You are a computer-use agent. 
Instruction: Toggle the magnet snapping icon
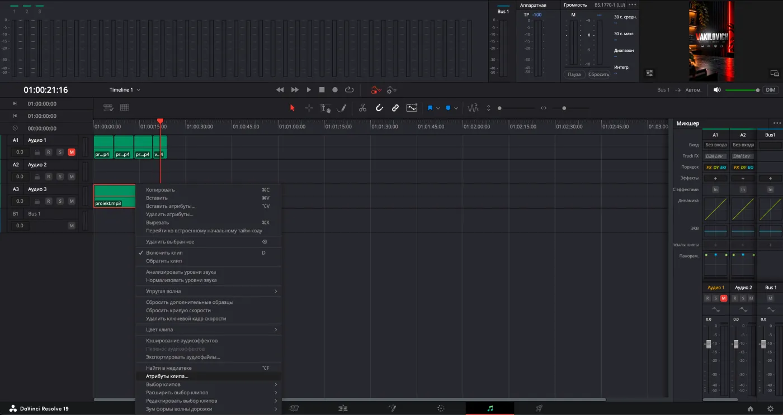[x=379, y=108]
